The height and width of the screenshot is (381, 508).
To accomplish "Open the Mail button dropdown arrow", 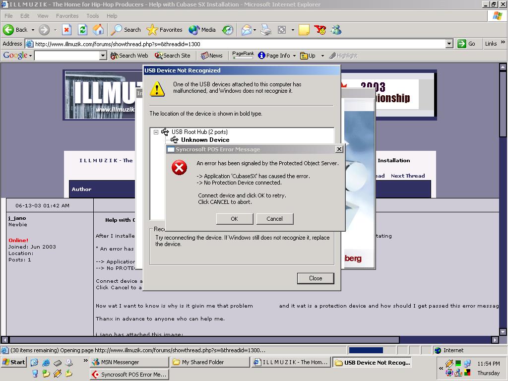I will pos(255,30).
